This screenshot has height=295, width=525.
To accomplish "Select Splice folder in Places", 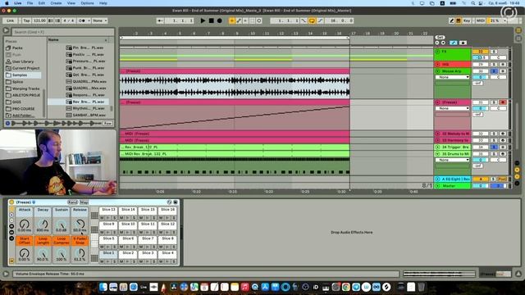I will click(x=17, y=82).
